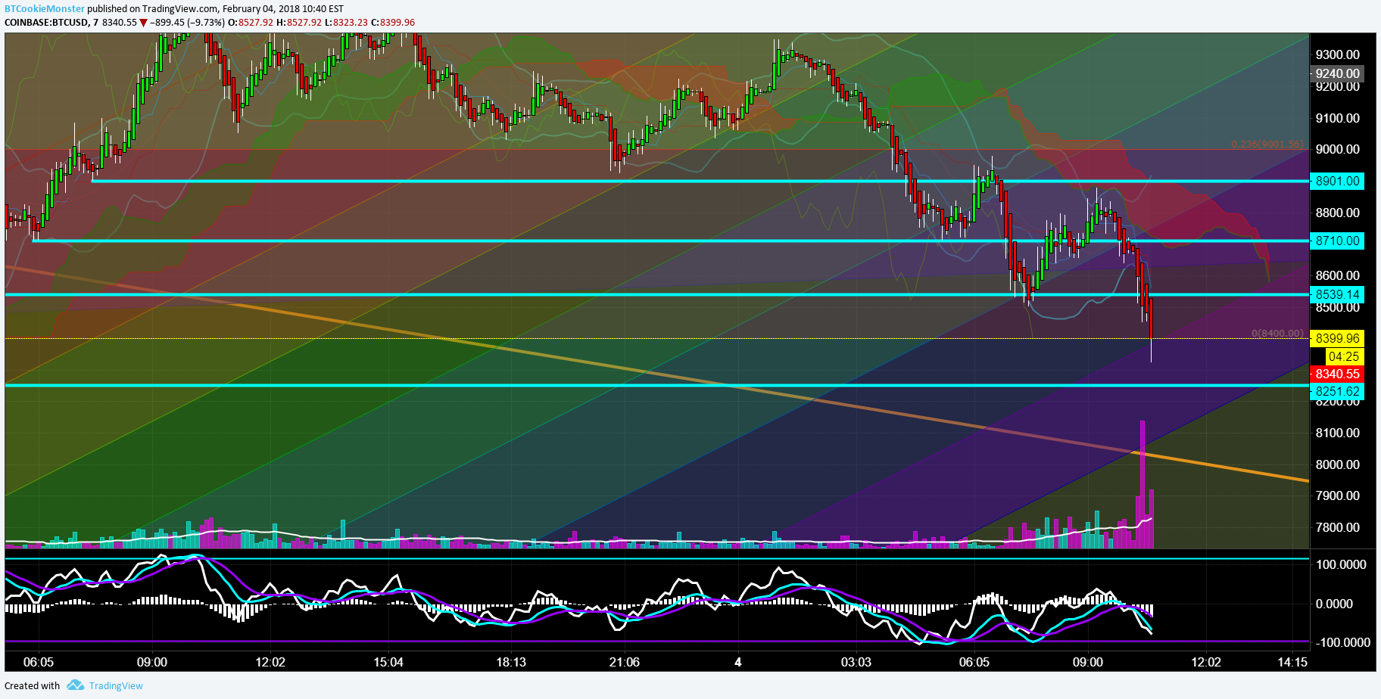Click the 06:05 time label on left

[39, 662]
